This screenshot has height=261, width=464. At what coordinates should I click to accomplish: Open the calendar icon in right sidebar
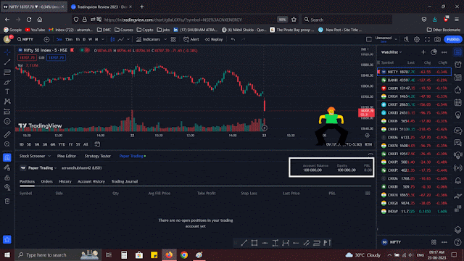[457, 102]
